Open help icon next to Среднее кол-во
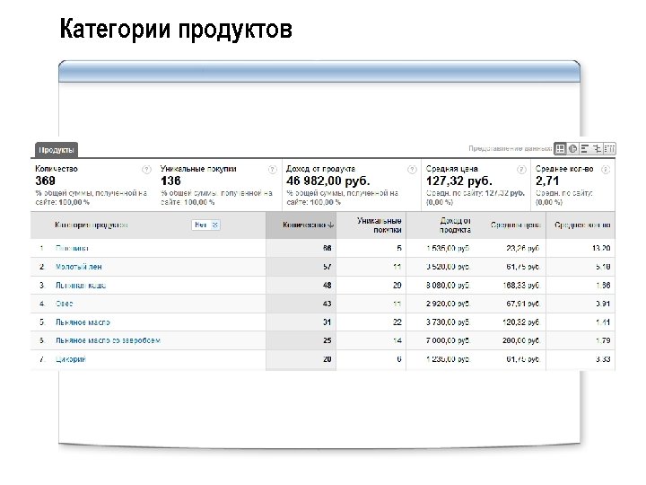This screenshot has height=485, width=646. click(606, 170)
